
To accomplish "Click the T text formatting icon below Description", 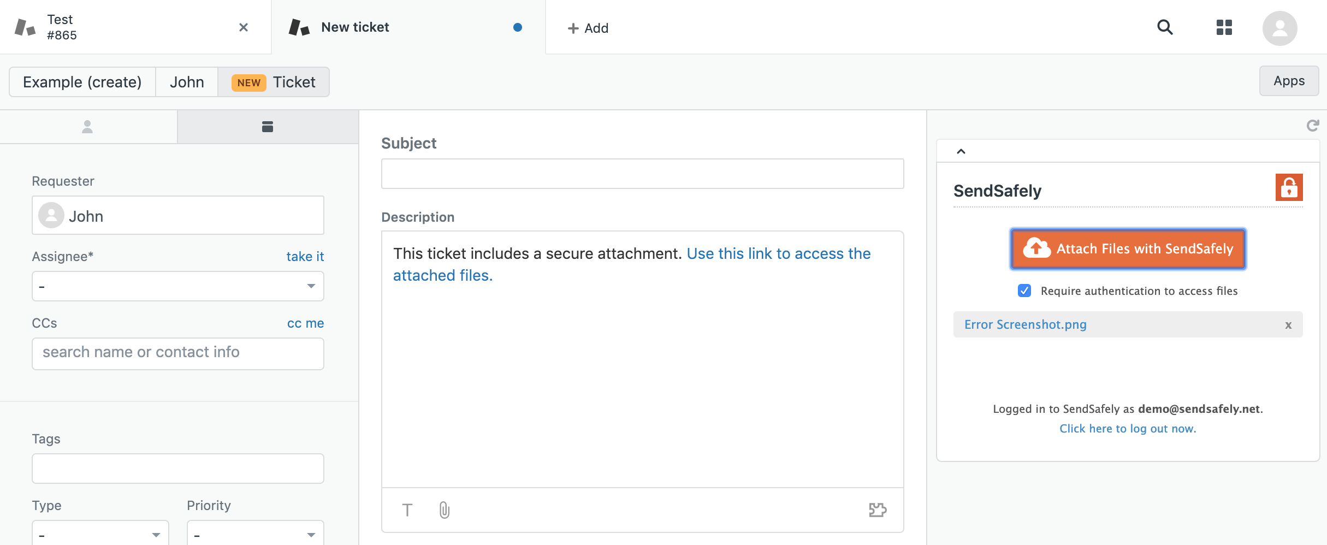I will pos(407,510).
